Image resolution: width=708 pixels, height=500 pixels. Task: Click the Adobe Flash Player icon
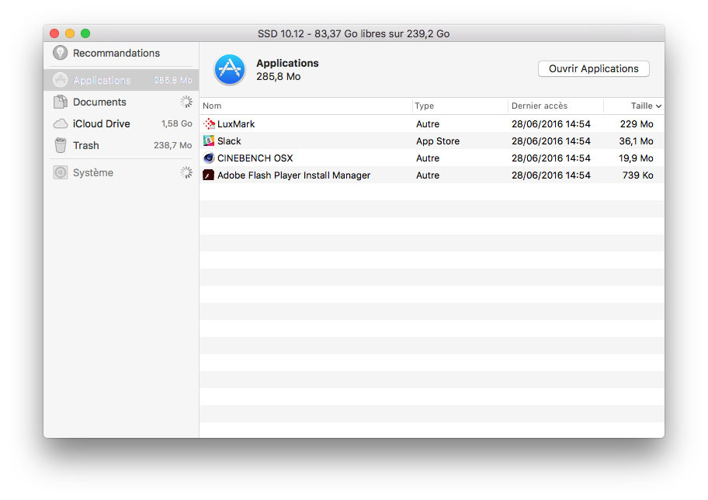(209, 175)
